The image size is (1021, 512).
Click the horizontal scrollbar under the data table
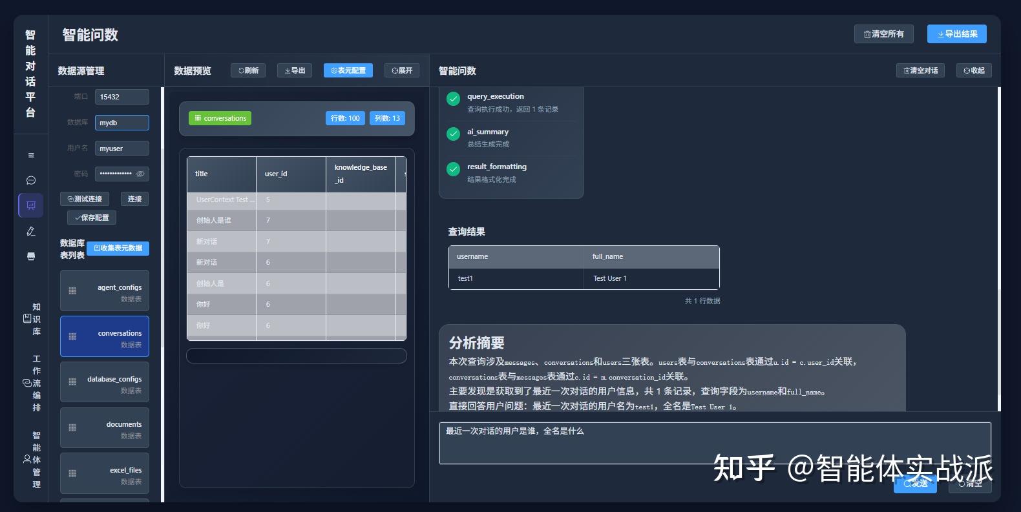click(x=297, y=356)
